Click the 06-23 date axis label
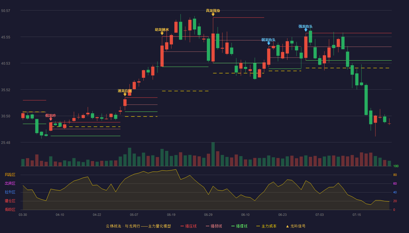The height and width of the screenshot is (233, 409). click(283, 215)
